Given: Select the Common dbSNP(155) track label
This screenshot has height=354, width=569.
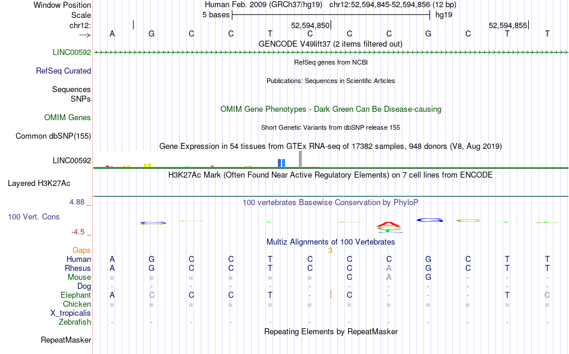Looking at the screenshot, I should [53, 136].
